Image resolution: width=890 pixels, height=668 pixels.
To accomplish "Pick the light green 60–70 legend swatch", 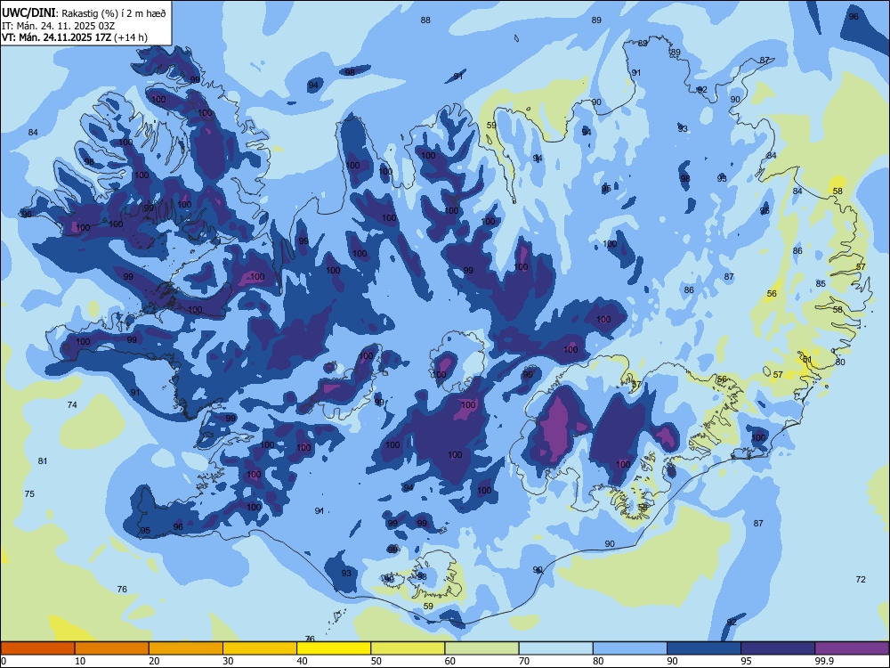I will (x=481, y=648).
